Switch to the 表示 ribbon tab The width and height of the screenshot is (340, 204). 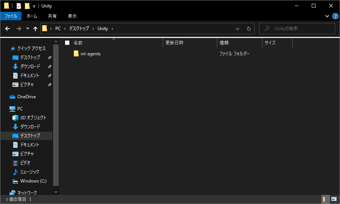click(x=72, y=16)
